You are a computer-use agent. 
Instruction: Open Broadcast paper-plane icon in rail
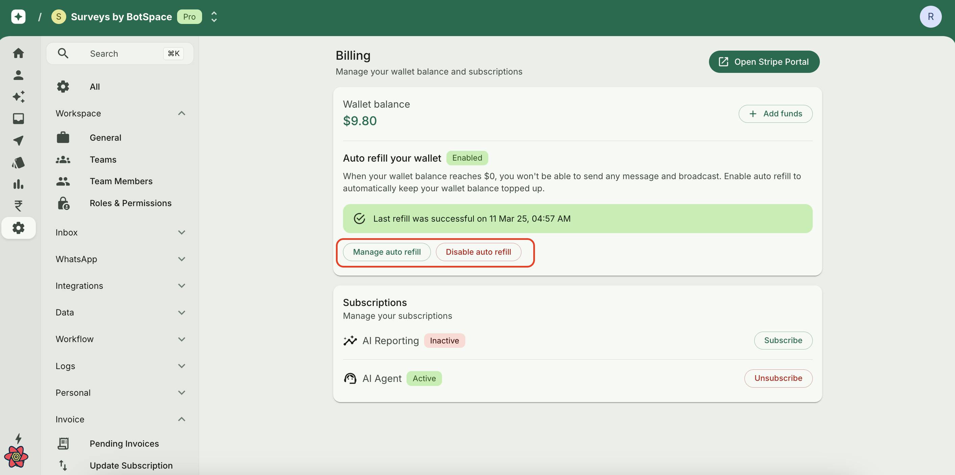click(18, 140)
